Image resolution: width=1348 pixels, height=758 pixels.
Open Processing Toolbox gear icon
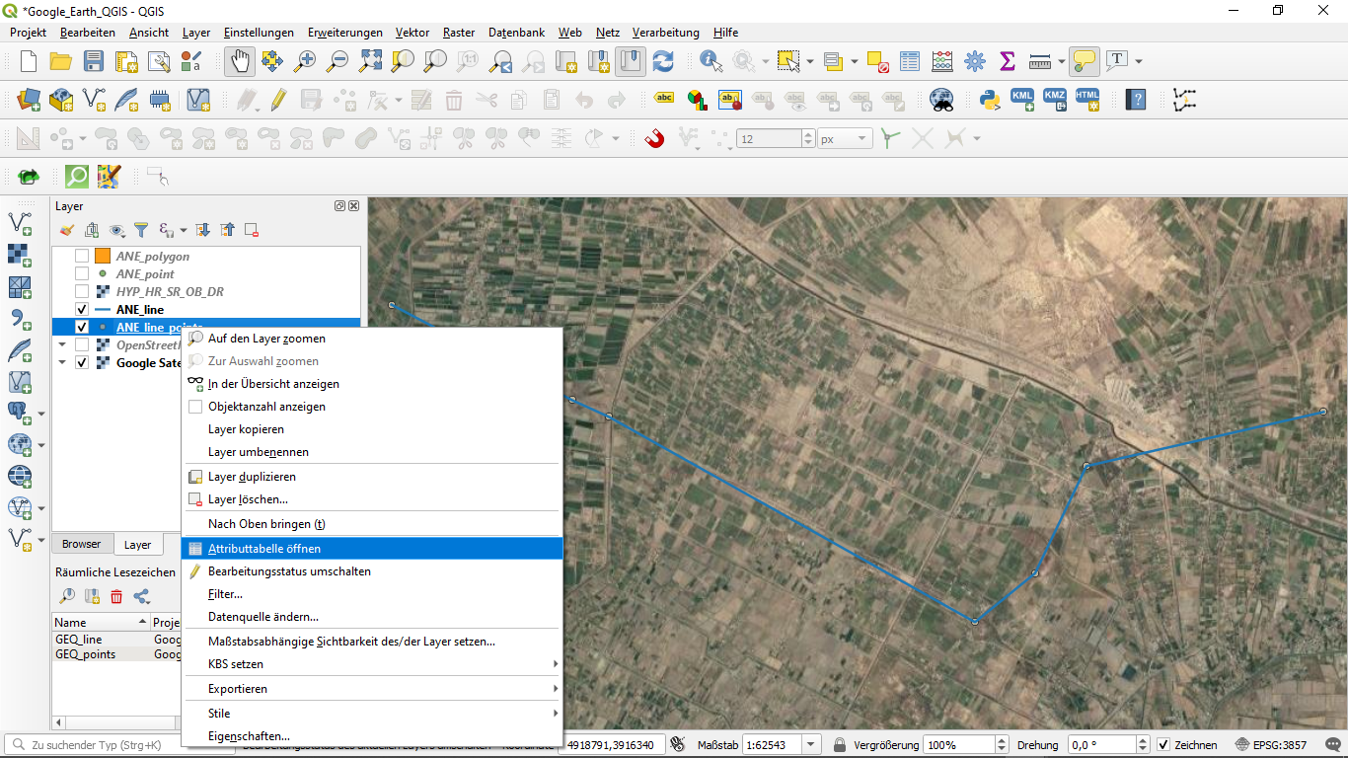click(975, 61)
